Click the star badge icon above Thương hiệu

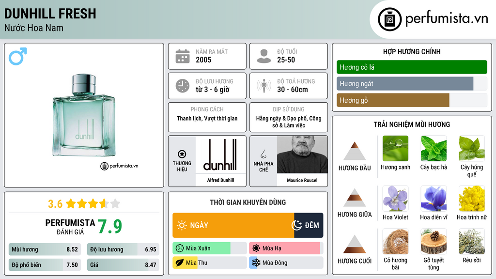point(182,154)
